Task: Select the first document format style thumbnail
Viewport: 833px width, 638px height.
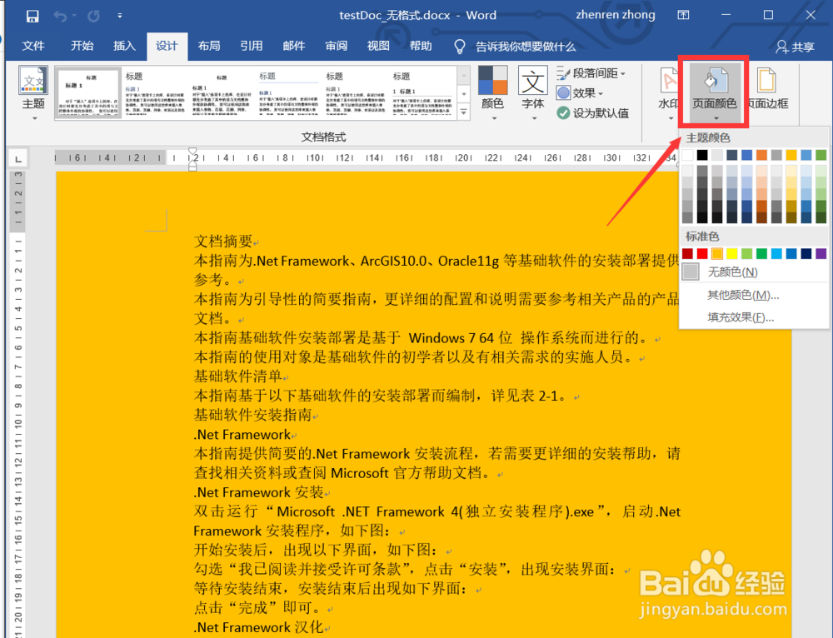Action: pyautogui.click(x=88, y=92)
